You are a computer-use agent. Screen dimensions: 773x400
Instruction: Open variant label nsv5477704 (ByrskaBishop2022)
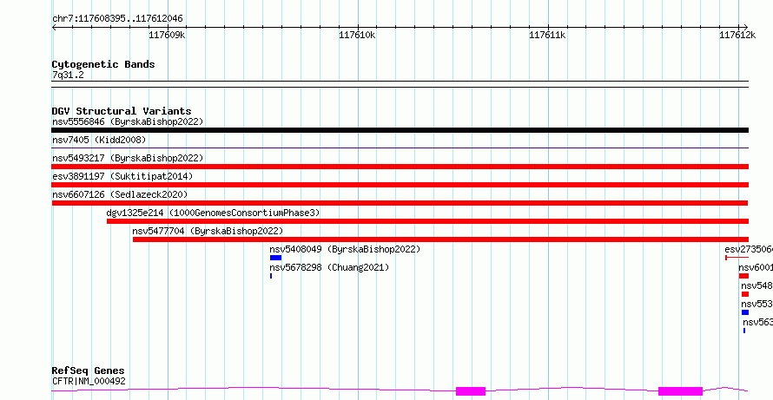coord(208,231)
